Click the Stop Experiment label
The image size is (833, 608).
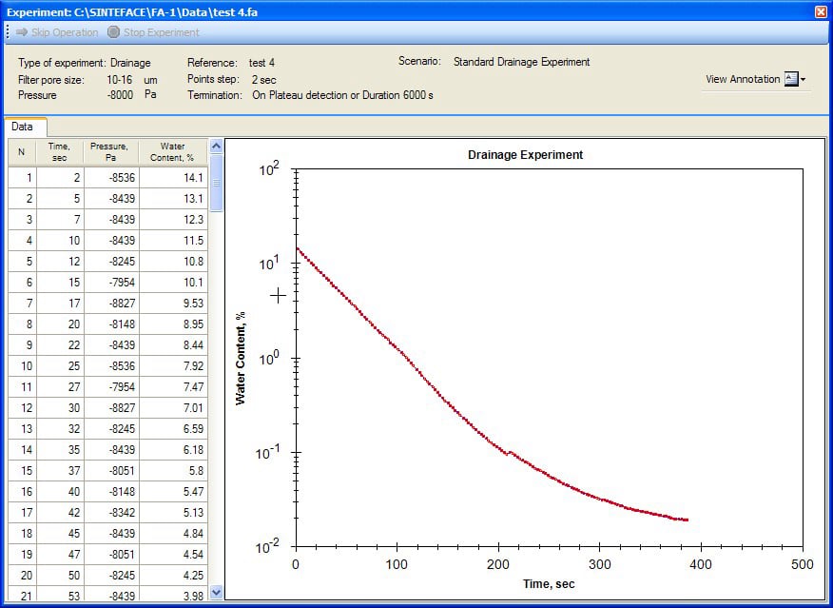click(x=162, y=32)
